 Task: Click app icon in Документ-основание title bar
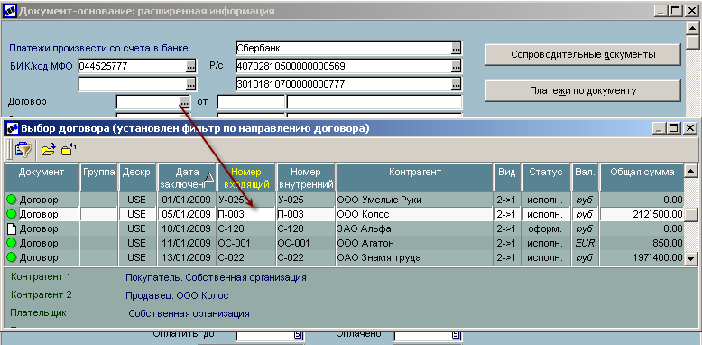point(10,11)
